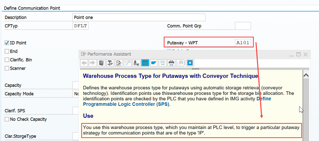319x141 pixels.
Task: Click the Forward arrow in Performance Assistant toolbar
Action: (93, 63)
